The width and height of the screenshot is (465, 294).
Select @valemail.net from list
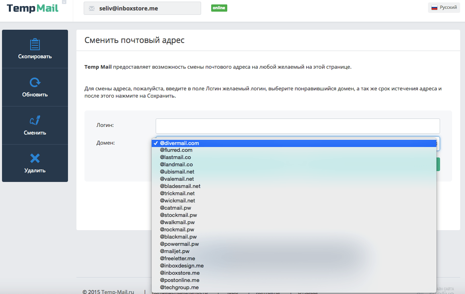point(294,179)
